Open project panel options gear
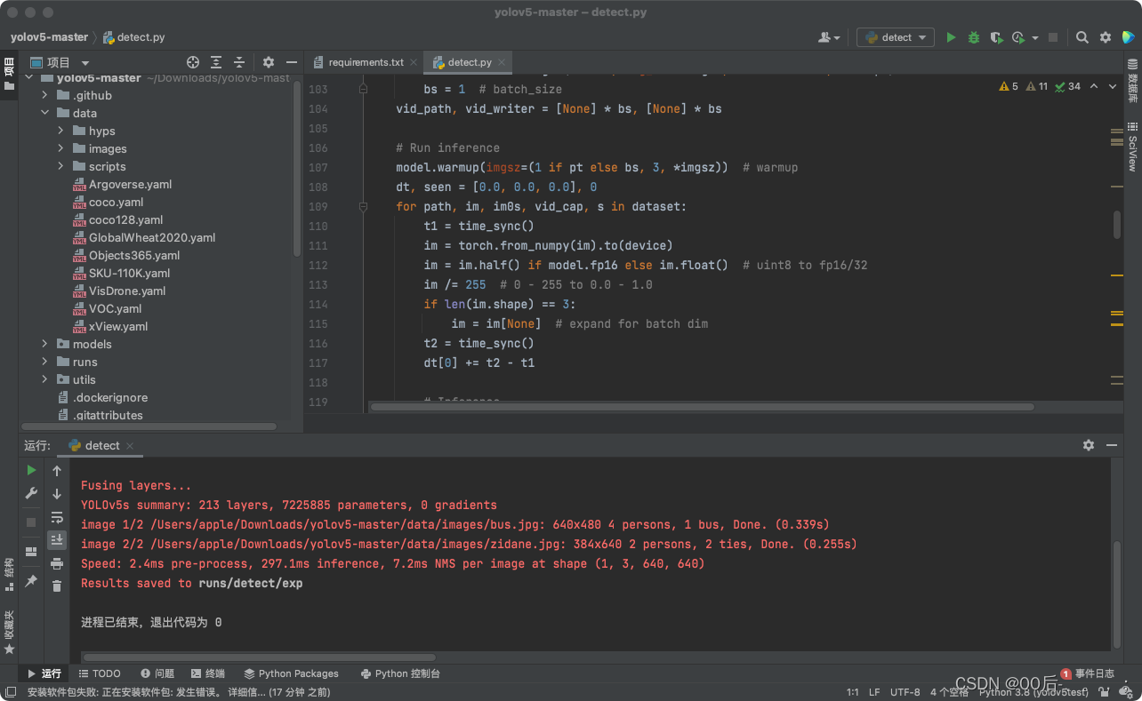This screenshot has height=701, width=1142. point(269,62)
